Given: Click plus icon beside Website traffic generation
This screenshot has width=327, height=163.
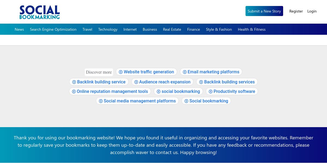Looking at the screenshot, I should click(x=121, y=72).
